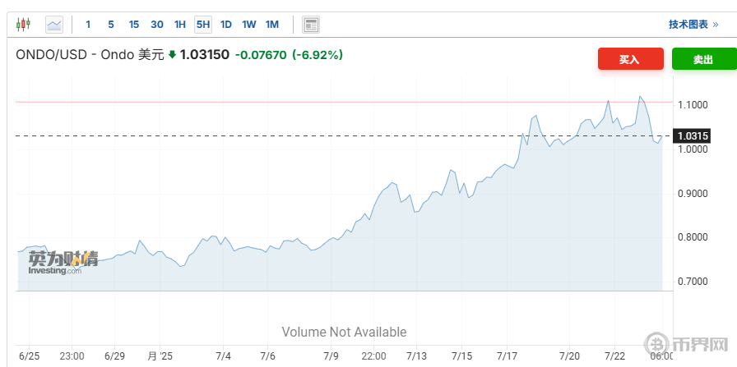This screenshot has width=737, height=367.
Task: Select the area chart type icon
Action: (54, 25)
